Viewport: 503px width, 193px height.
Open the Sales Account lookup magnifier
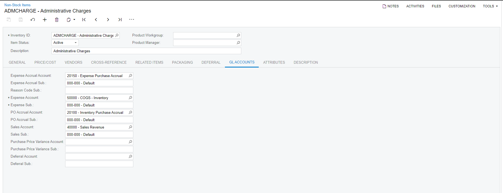(130, 127)
